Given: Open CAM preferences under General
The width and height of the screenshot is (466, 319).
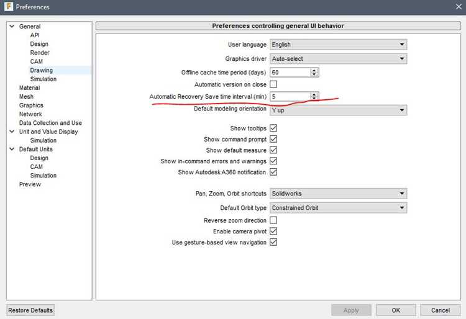Looking at the screenshot, I should pos(36,61).
